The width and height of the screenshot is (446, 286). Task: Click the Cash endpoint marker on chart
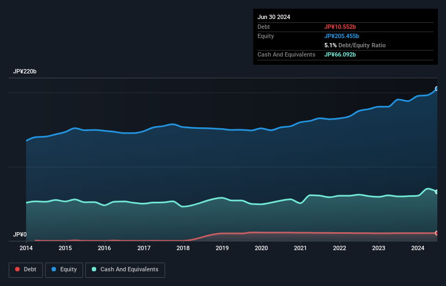437,192
